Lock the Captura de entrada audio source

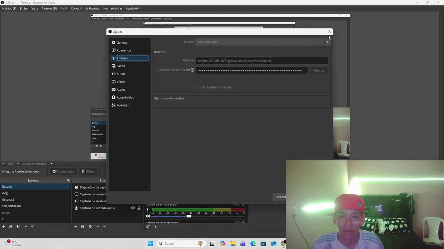(139, 208)
